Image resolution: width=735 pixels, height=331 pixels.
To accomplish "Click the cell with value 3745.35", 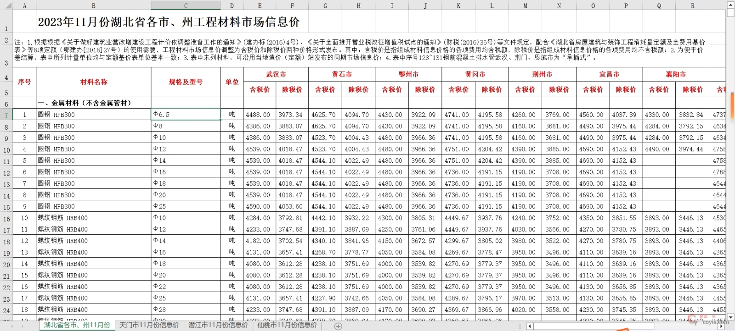I will pyautogui.click(x=626, y=309).
